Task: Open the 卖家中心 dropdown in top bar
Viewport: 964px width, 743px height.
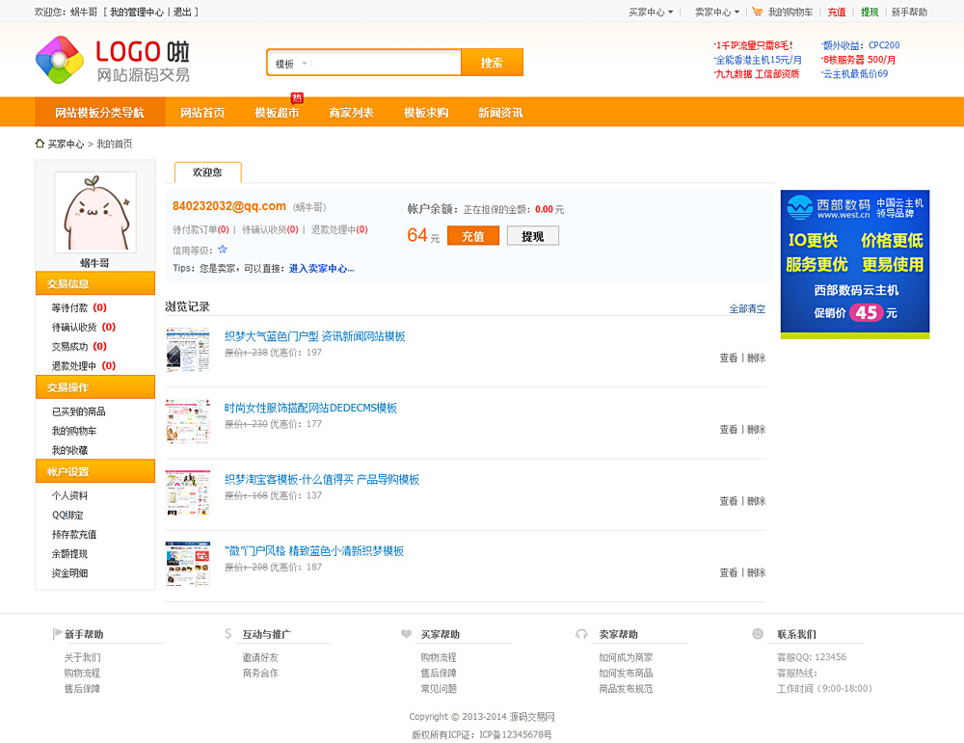Action: tap(717, 13)
